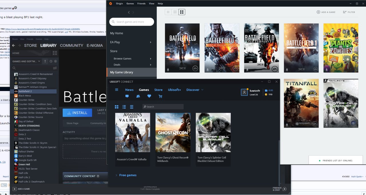Go back in Origin navigation
The width and height of the screenshot is (366, 195).
[129, 12]
